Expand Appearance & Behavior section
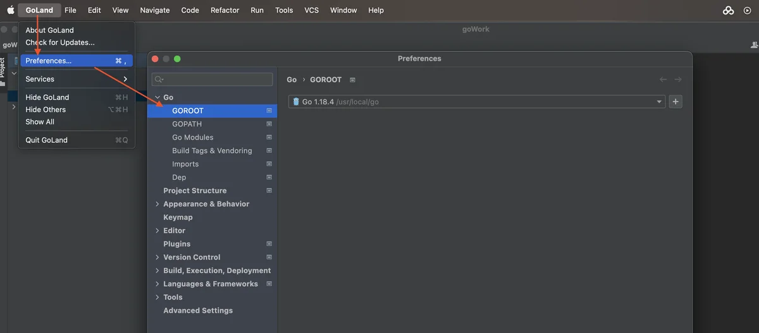Image resolution: width=759 pixels, height=333 pixels. [157, 204]
